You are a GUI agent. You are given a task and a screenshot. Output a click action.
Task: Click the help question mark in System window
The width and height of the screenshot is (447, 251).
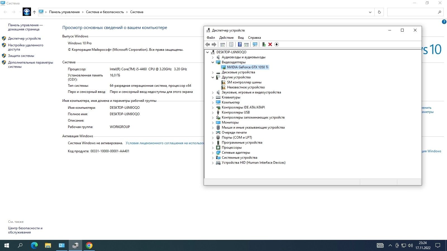[444, 22]
